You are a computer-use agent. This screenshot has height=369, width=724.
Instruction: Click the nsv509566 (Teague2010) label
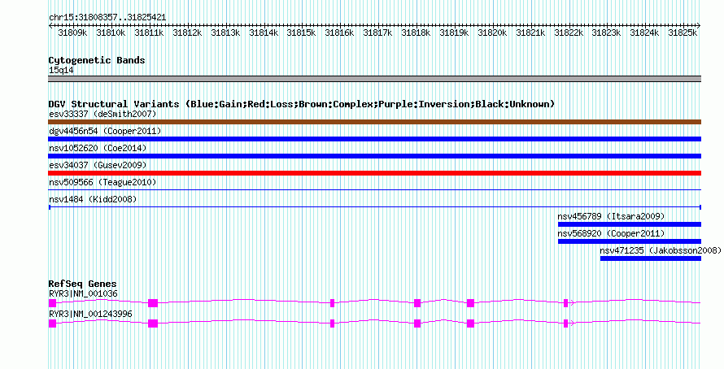(103, 182)
